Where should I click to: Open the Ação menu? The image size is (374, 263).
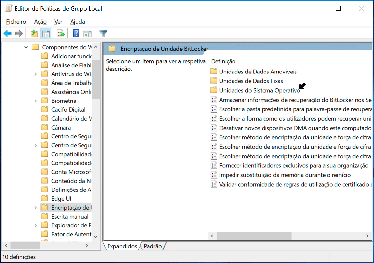(x=40, y=22)
